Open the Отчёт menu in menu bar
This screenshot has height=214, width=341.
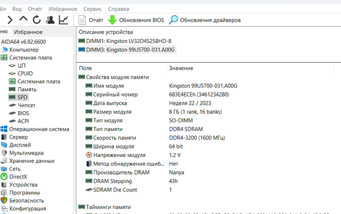click(35, 9)
